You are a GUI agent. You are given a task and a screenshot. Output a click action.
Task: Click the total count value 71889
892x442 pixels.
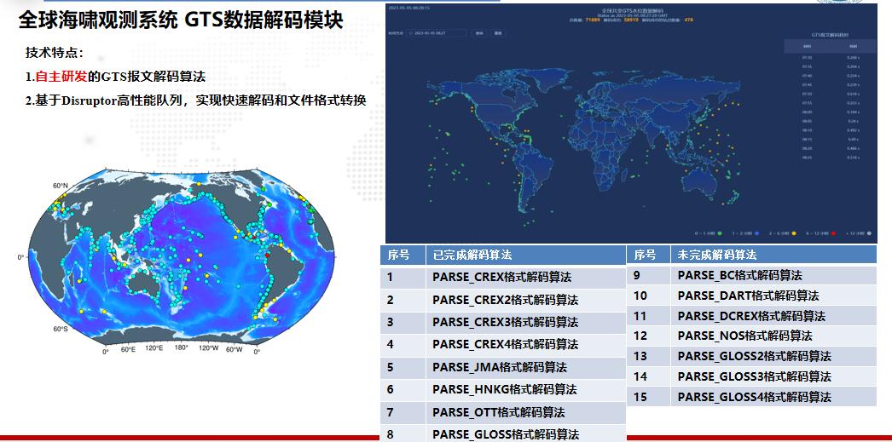(x=593, y=20)
